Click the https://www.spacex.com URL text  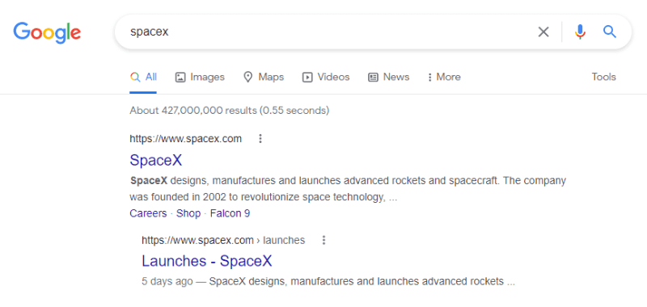(x=186, y=139)
